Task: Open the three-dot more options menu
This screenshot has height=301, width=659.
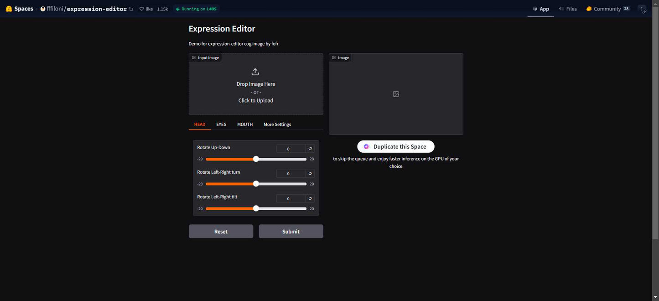Action: (642, 9)
